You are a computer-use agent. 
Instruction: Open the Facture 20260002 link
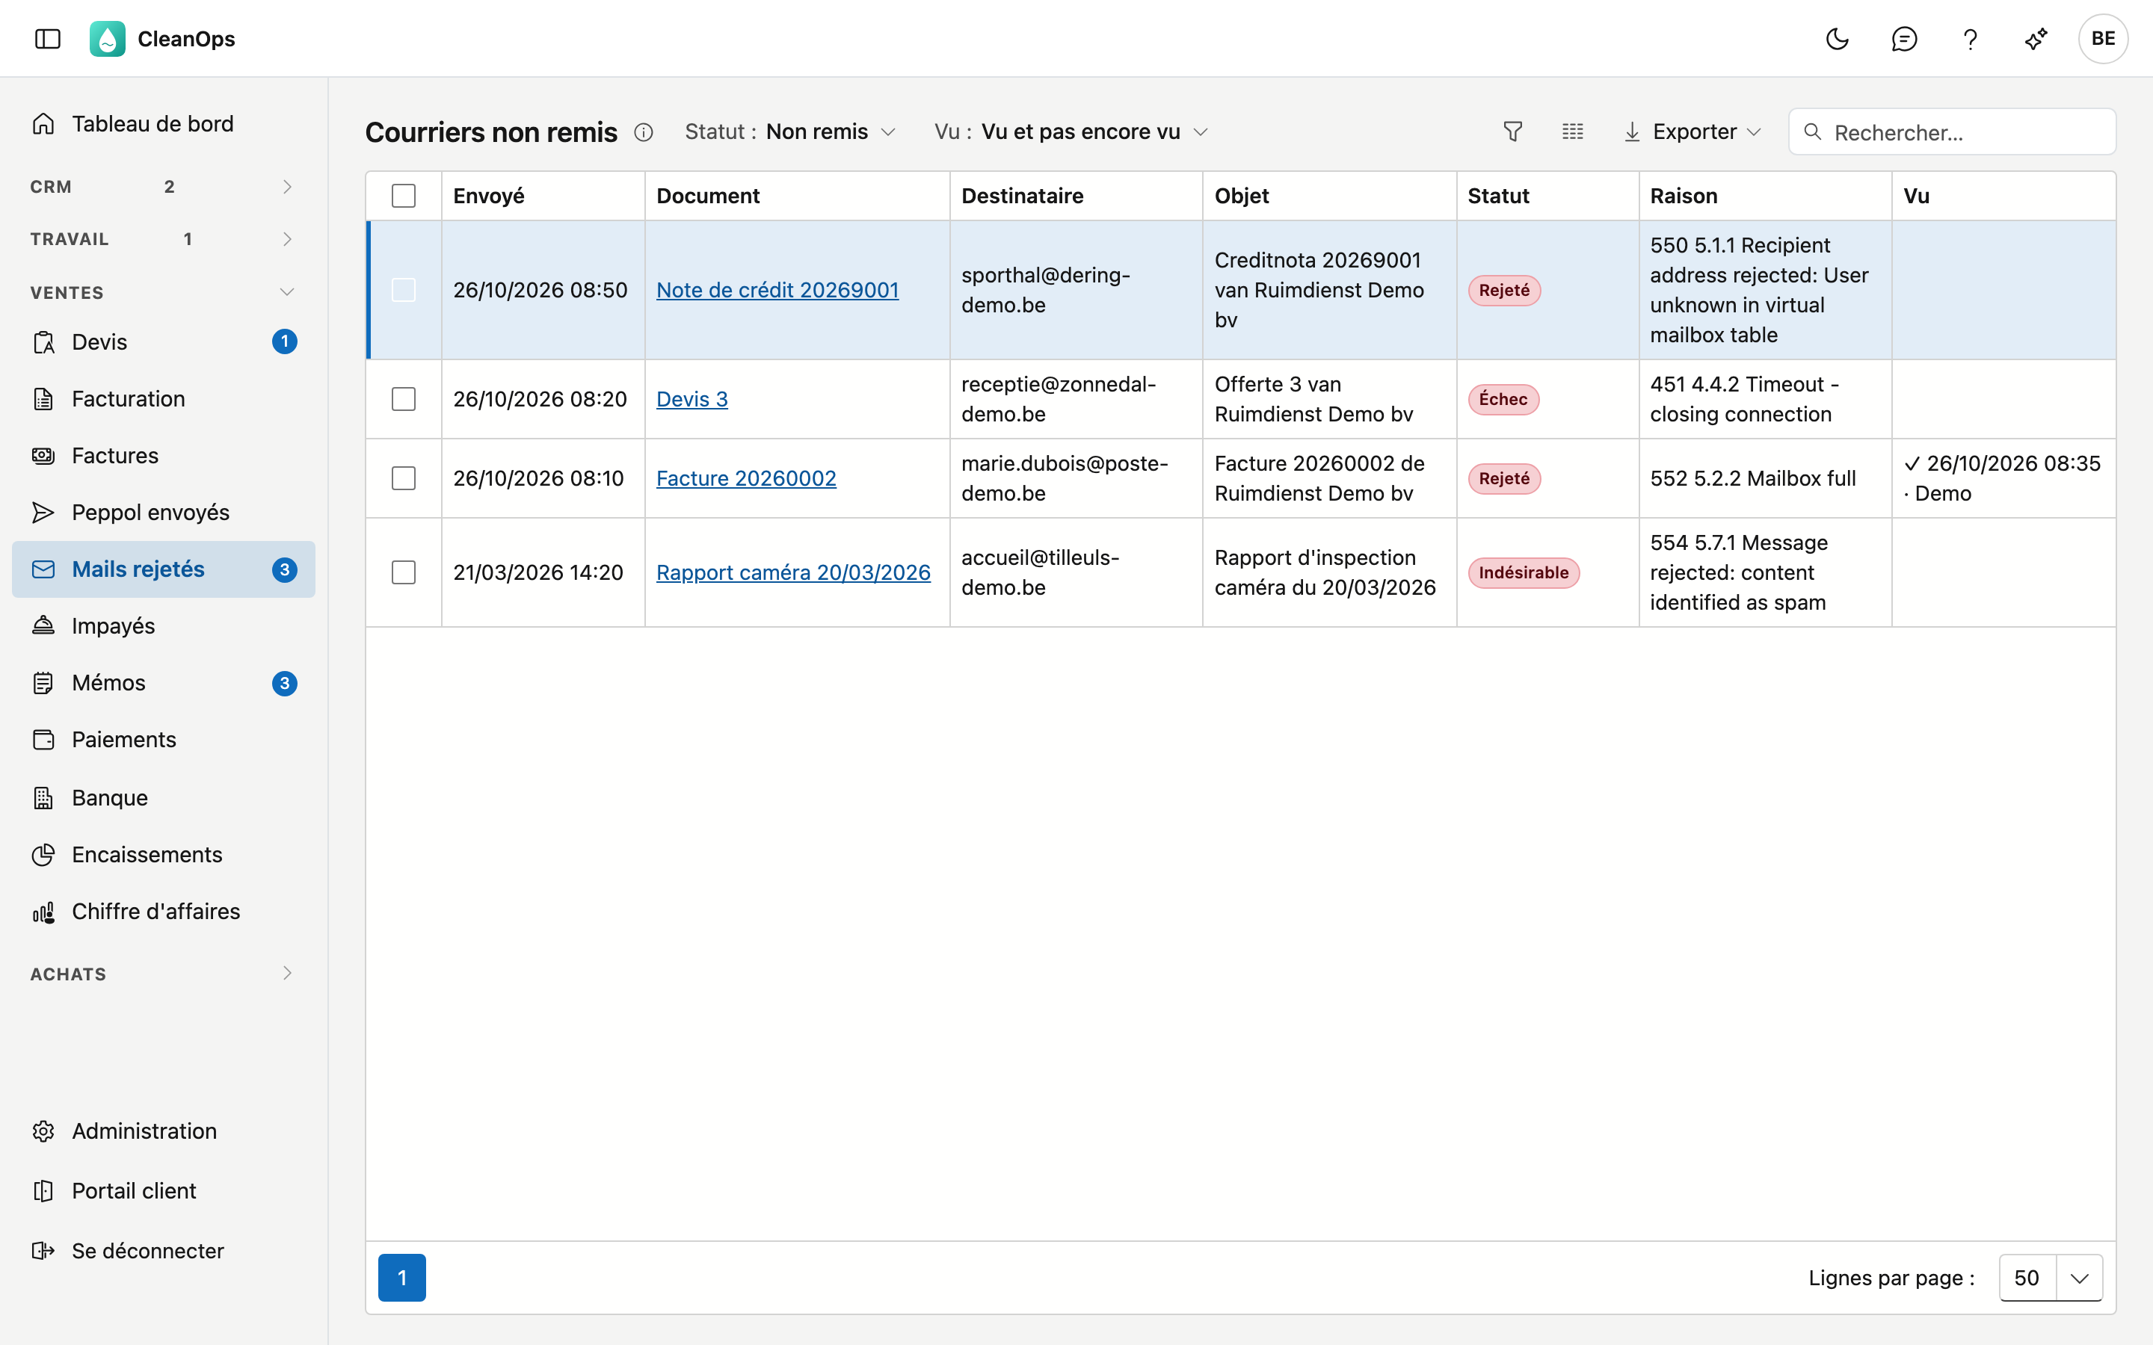pyautogui.click(x=746, y=477)
